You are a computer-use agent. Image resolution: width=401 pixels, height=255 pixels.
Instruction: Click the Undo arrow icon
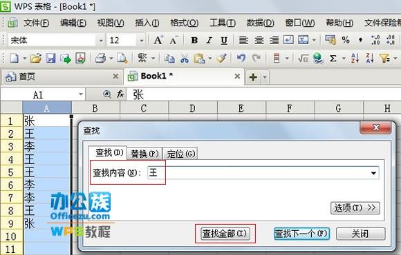[241, 59]
